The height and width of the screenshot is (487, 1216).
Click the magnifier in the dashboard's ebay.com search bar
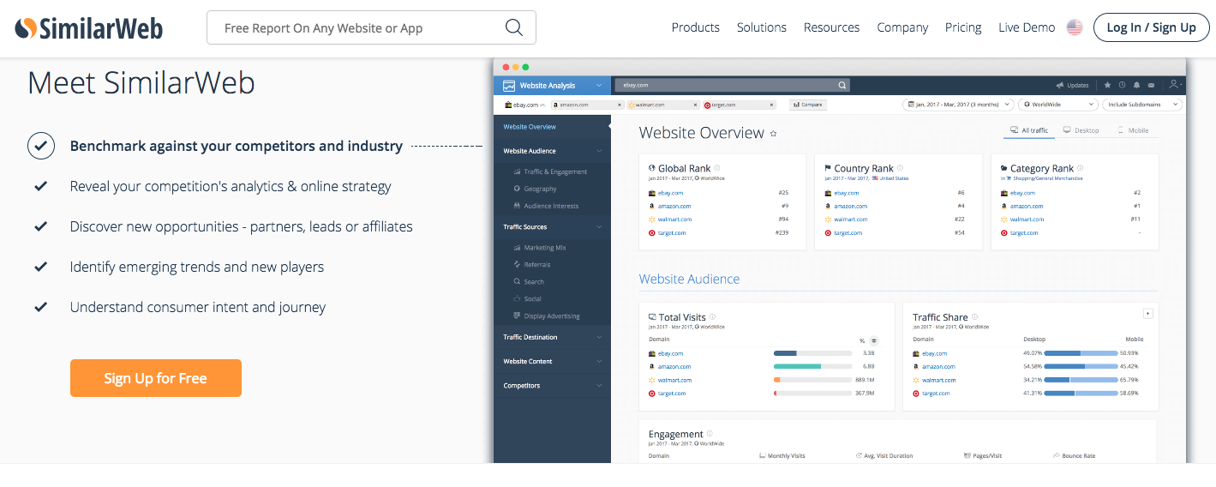click(842, 85)
